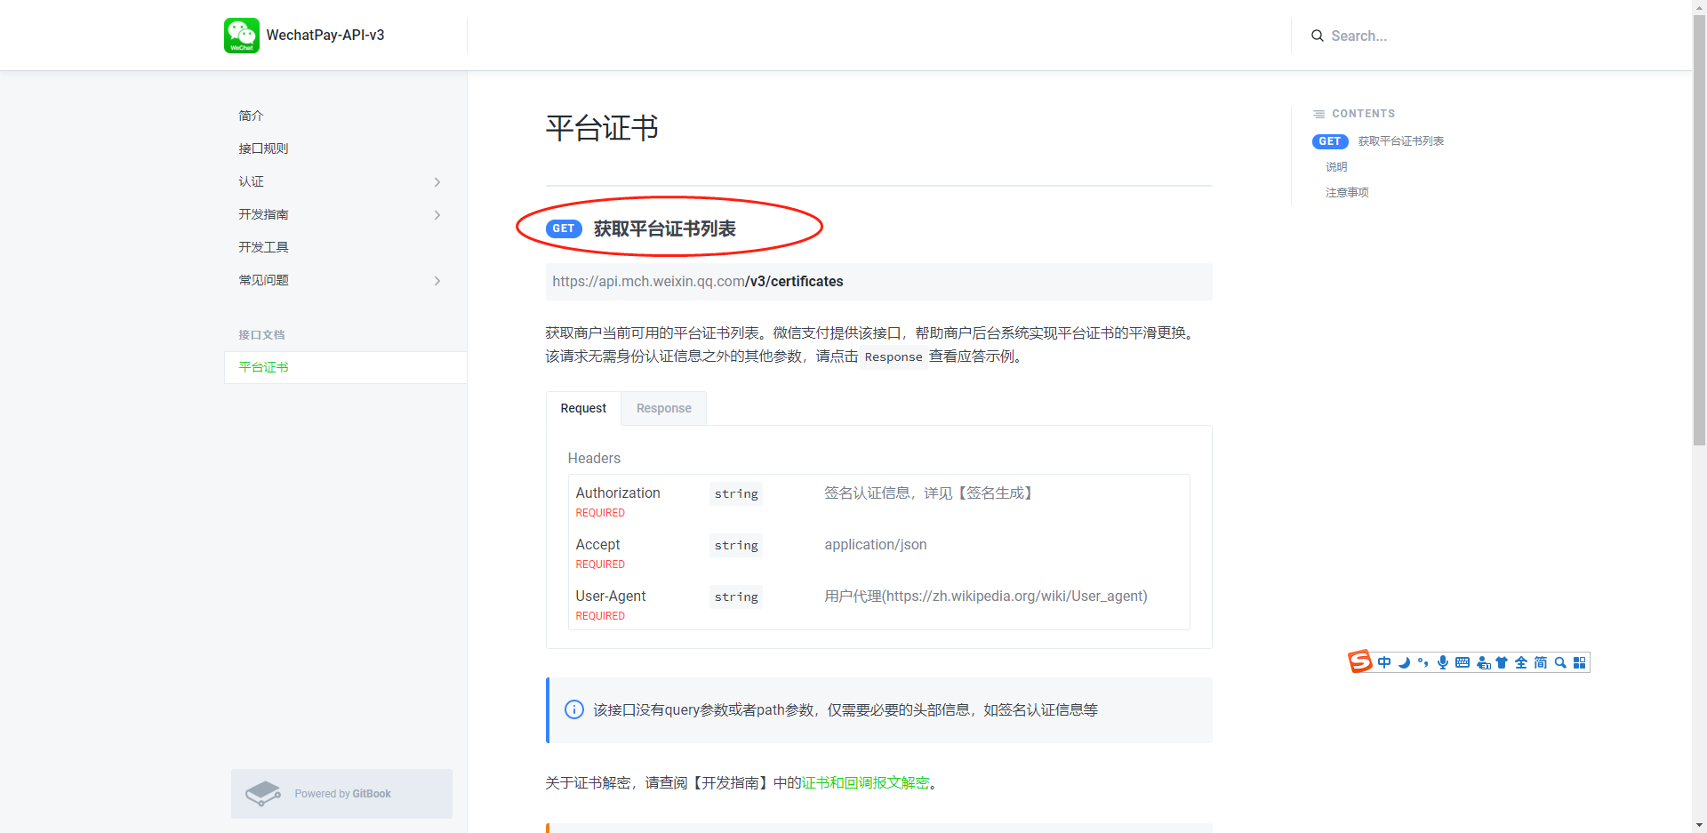The height and width of the screenshot is (833, 1707).
Task: Click the 平台证书 page title
Action: click(x=602, y=128)
